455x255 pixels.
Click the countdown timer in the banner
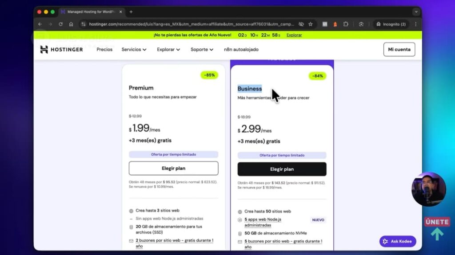click(259, 35)
